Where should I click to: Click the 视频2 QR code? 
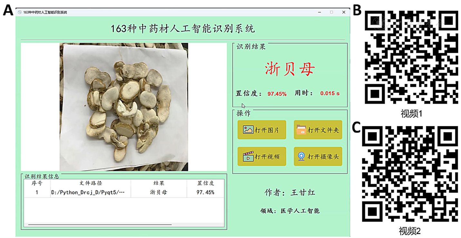coord(410,174)
